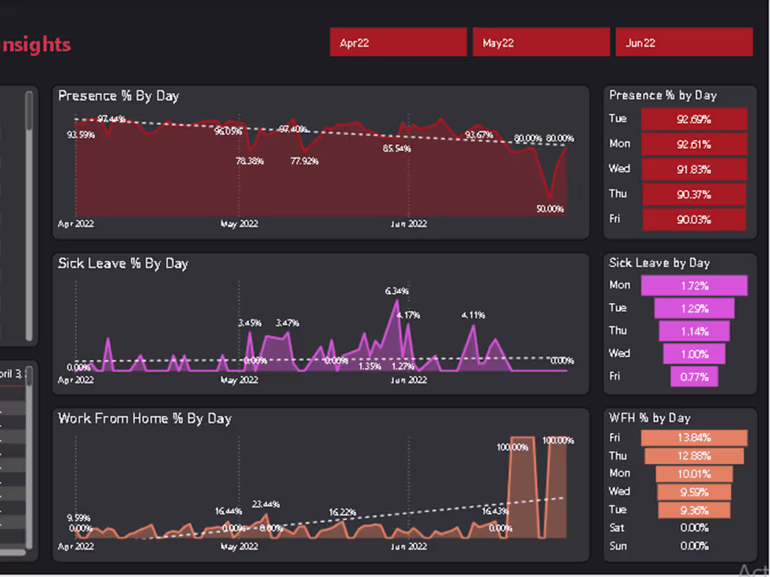Screen dimensions: 770x577
Task: Click the Tue 92.69% presence bar
Action: (694, 119)
